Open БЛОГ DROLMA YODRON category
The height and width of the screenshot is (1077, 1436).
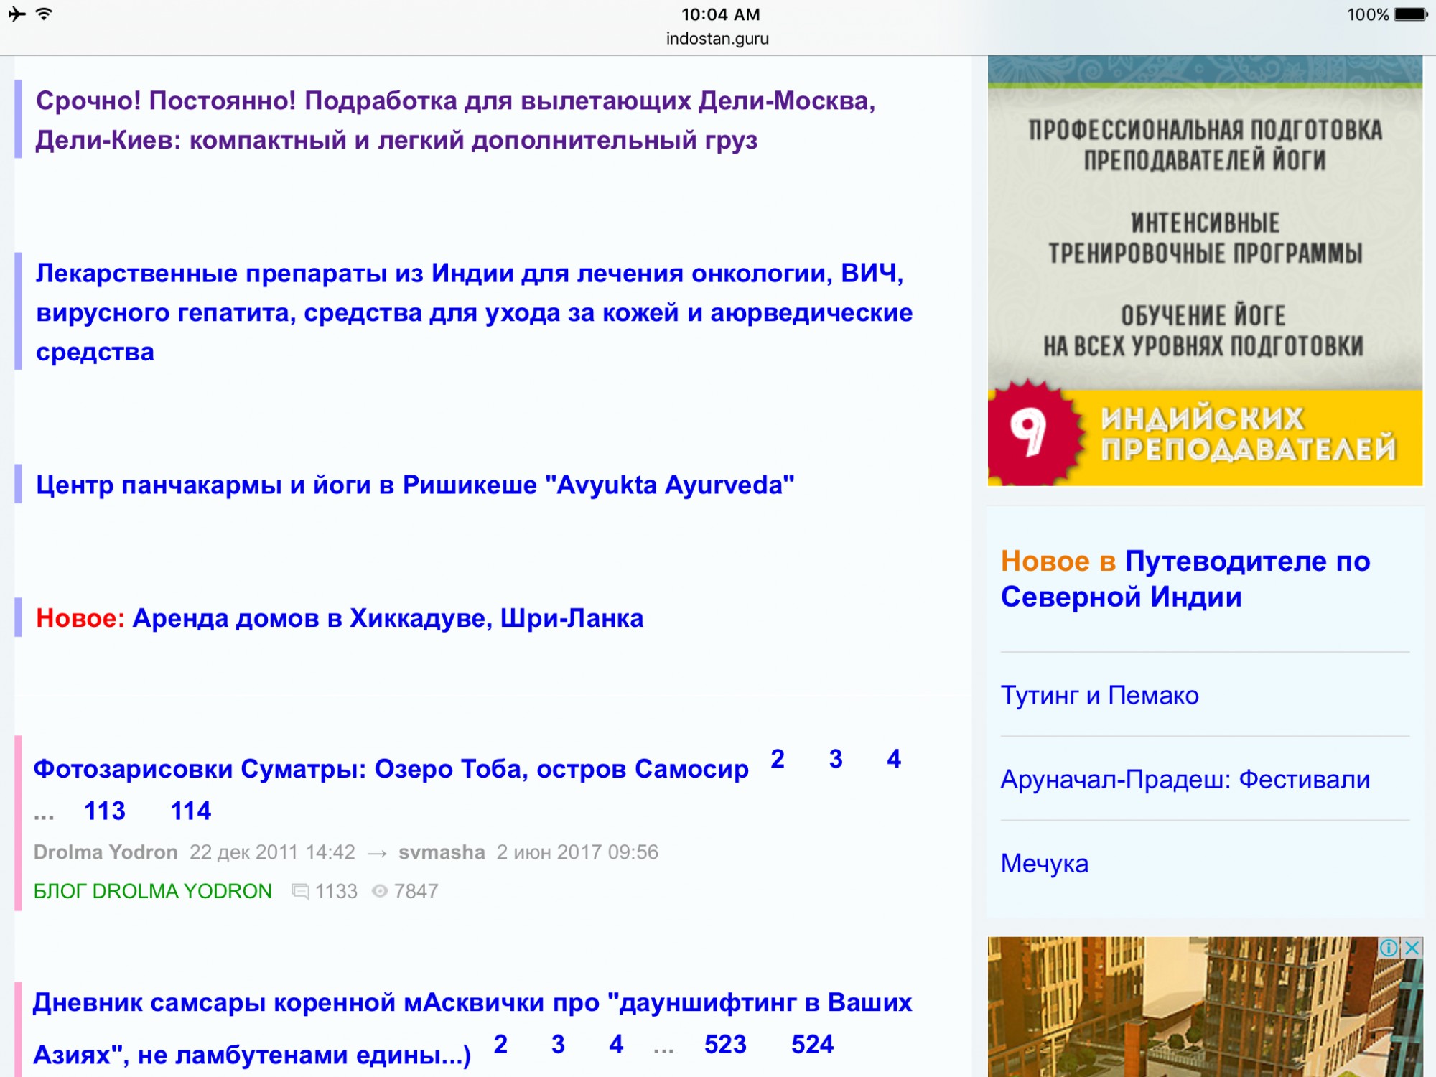(152, 892)
